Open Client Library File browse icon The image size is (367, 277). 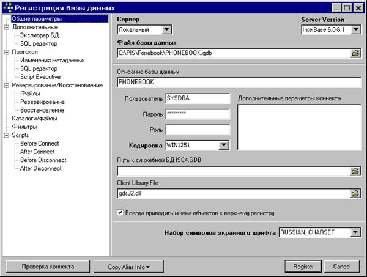355,194
